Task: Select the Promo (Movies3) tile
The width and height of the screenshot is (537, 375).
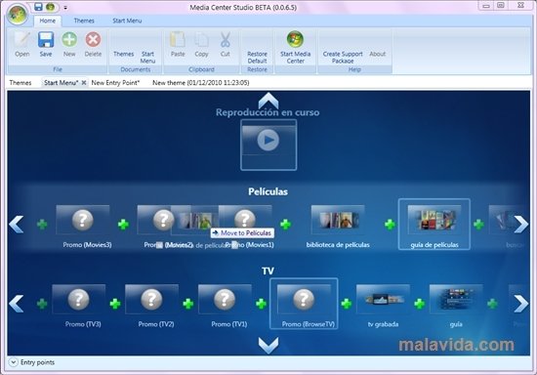Action: click(x=83, y=221)
